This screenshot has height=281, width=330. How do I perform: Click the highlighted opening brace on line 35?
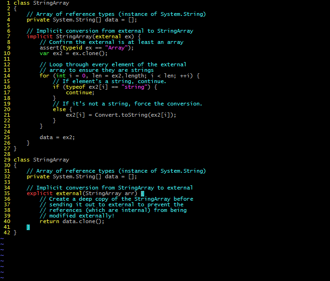143,193
